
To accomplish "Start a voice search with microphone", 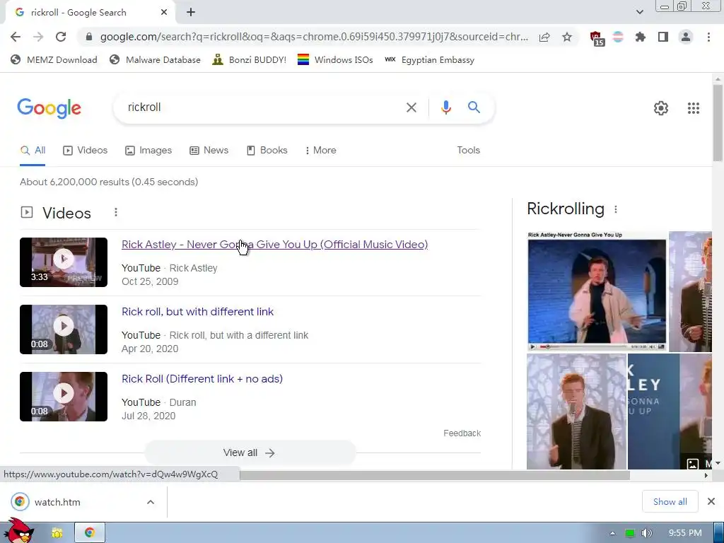I will [445, 107].
